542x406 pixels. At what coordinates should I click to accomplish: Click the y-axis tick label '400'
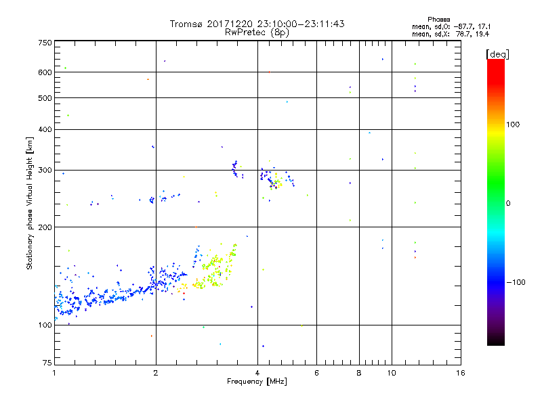pos(45,129)
